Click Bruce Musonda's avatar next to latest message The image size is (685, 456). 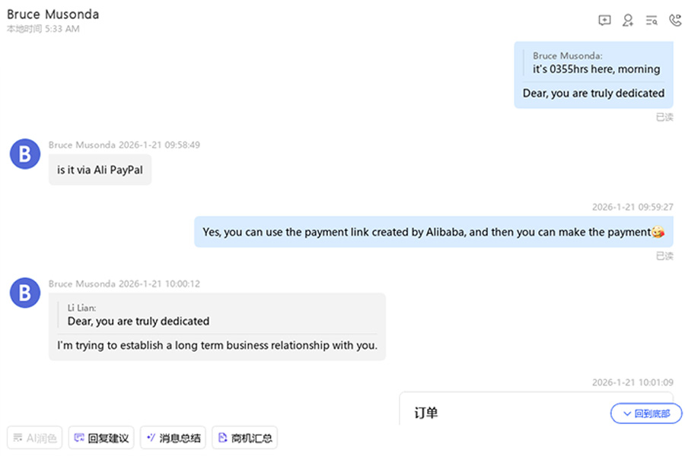[24, 293]
